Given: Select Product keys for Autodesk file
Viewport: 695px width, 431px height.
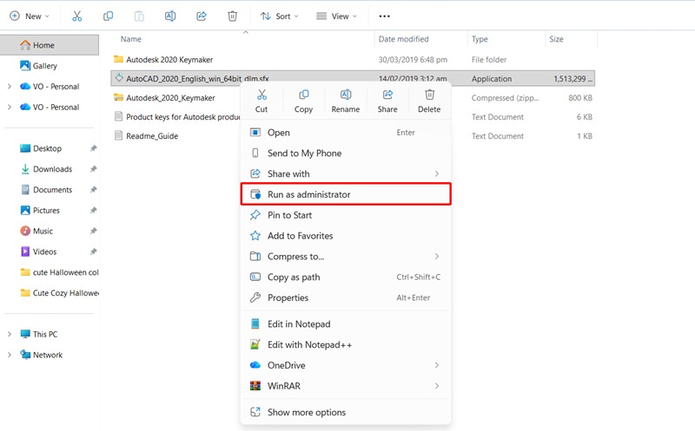Looking at the screenshot, I should tap(183, 117).
